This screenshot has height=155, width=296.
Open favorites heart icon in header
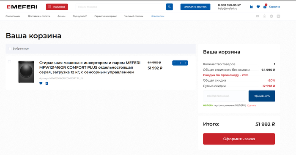pos(258,7)
